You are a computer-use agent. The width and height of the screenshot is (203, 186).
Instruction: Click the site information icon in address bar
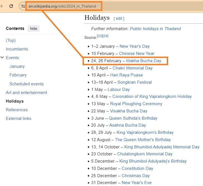23,6
